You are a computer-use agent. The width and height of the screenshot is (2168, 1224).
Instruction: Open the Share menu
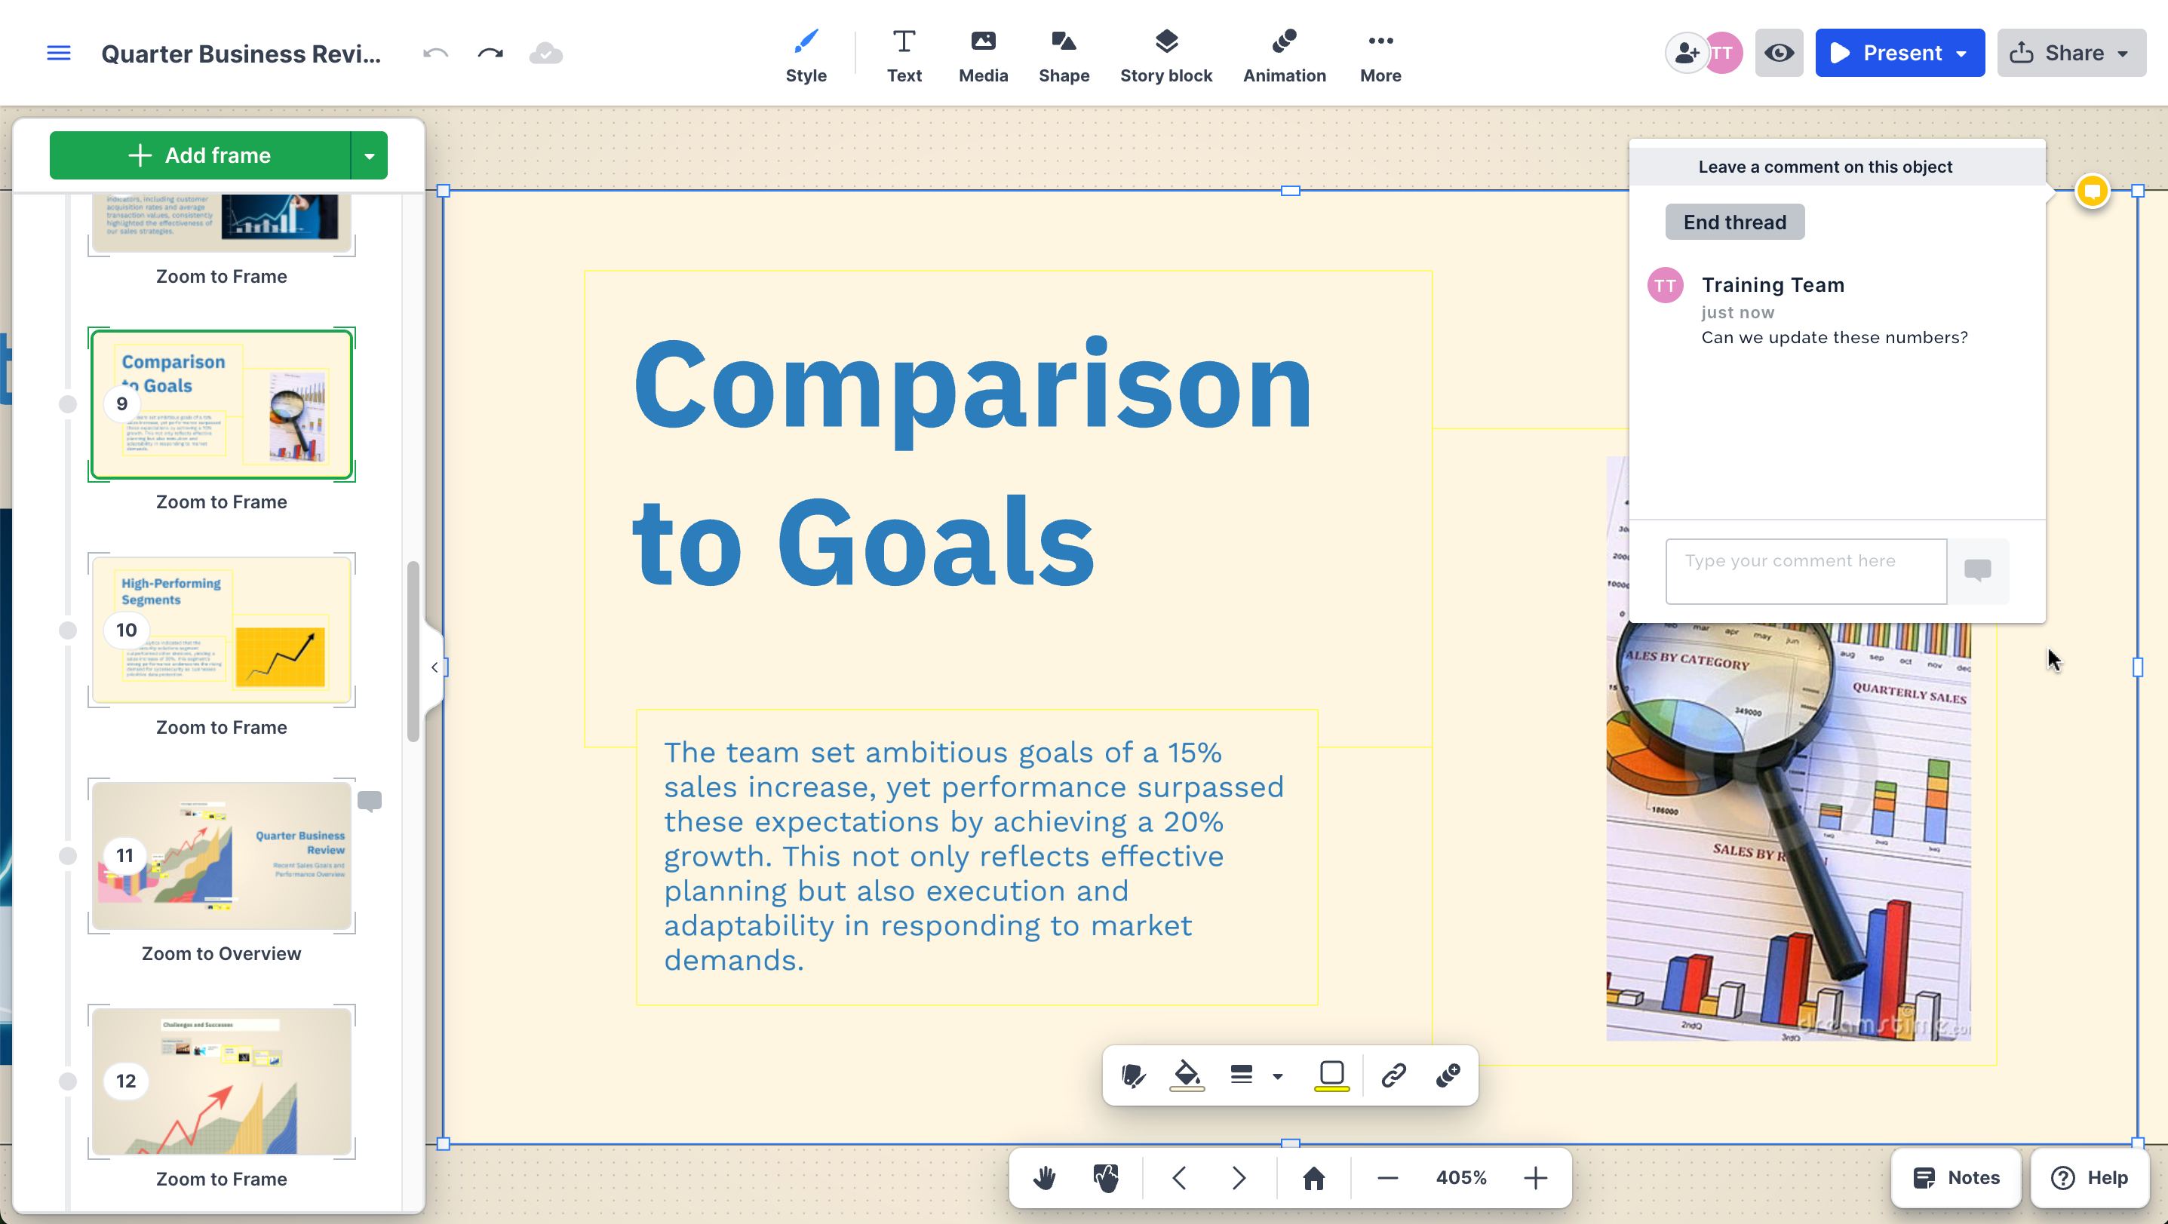2071,53
